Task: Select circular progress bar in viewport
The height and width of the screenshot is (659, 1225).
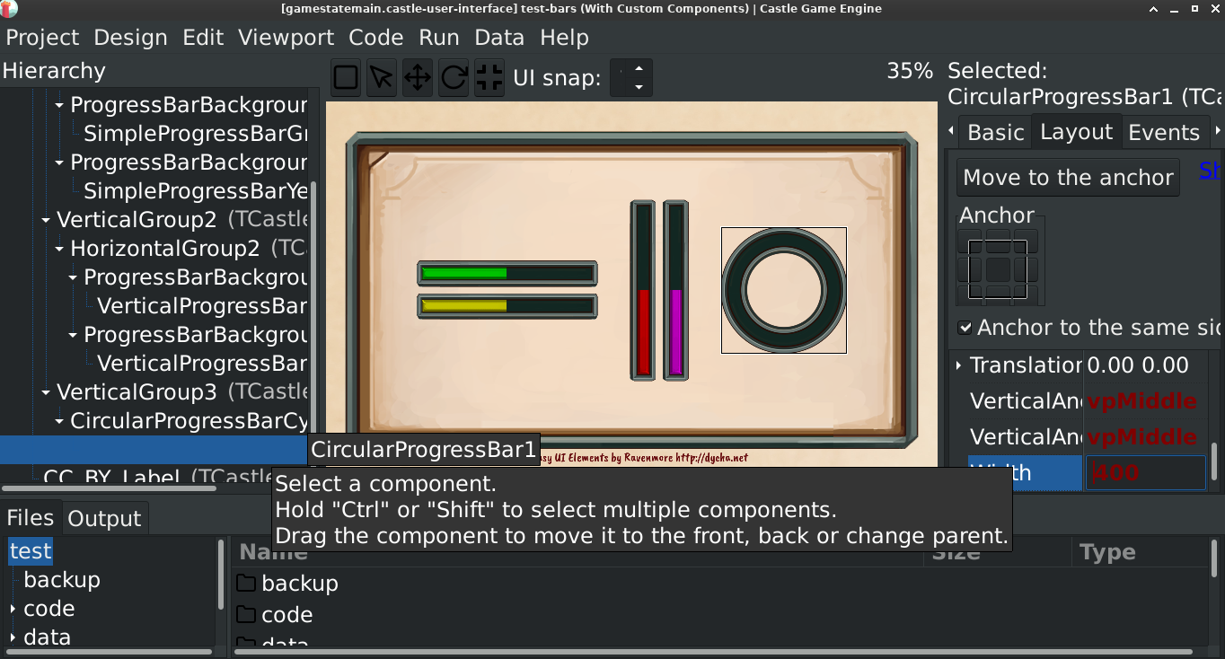Action: pyautogui.click(x=784, y=290)
